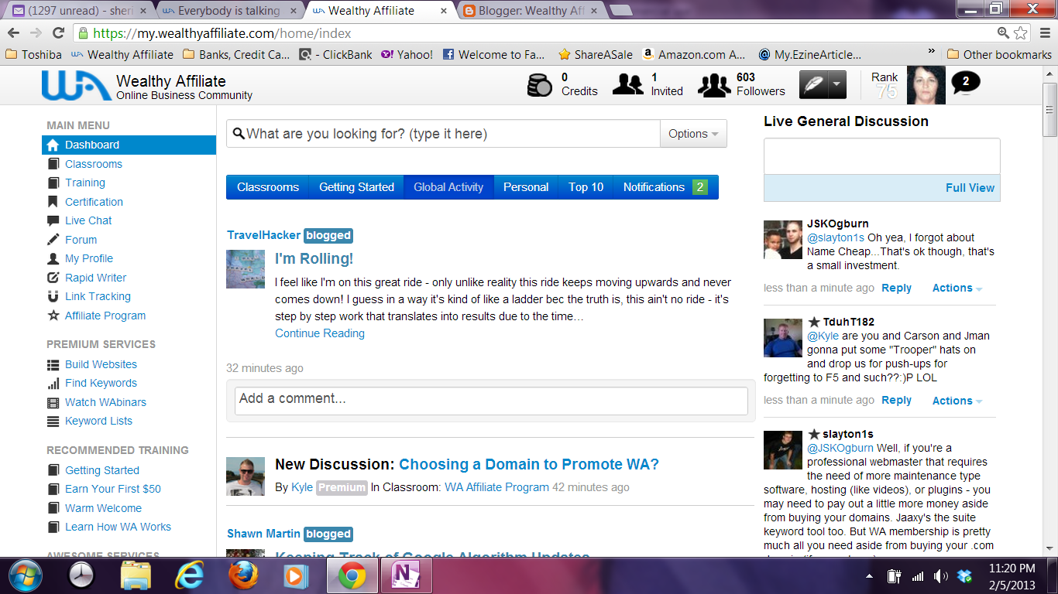Open Actions dropdown on TduhT182's message

click(957, 401)
